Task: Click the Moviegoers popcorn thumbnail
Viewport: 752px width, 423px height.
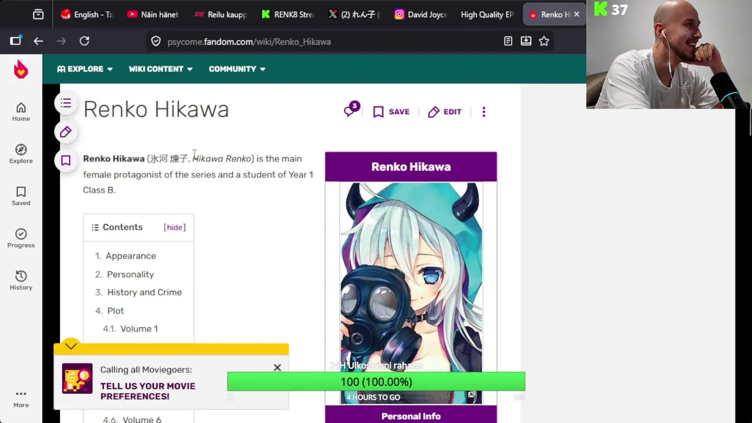Action: 78,378
